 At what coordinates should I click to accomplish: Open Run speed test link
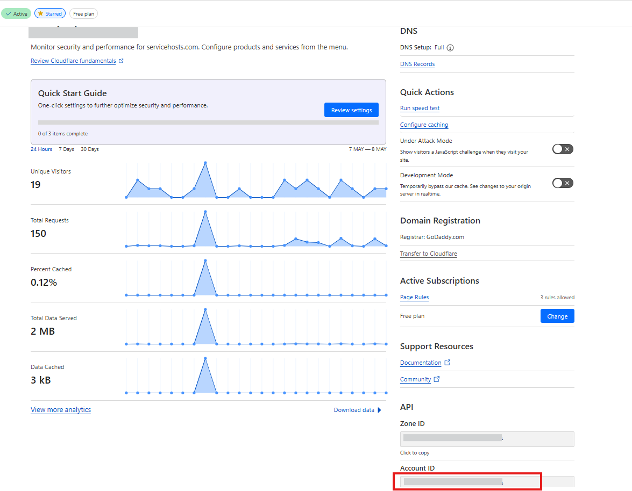coord(420,108)
